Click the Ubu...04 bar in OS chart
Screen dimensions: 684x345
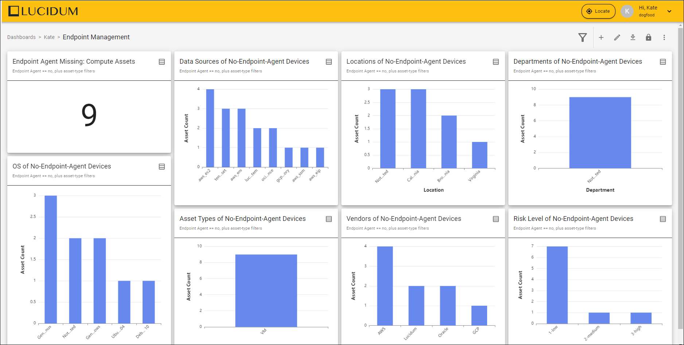[x=124, y=302]
